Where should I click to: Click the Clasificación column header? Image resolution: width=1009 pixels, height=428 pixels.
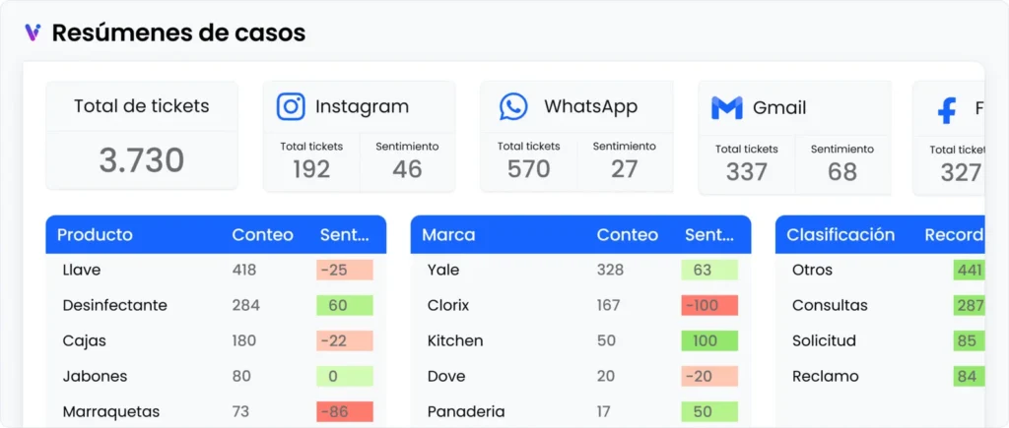click(841, 235)
